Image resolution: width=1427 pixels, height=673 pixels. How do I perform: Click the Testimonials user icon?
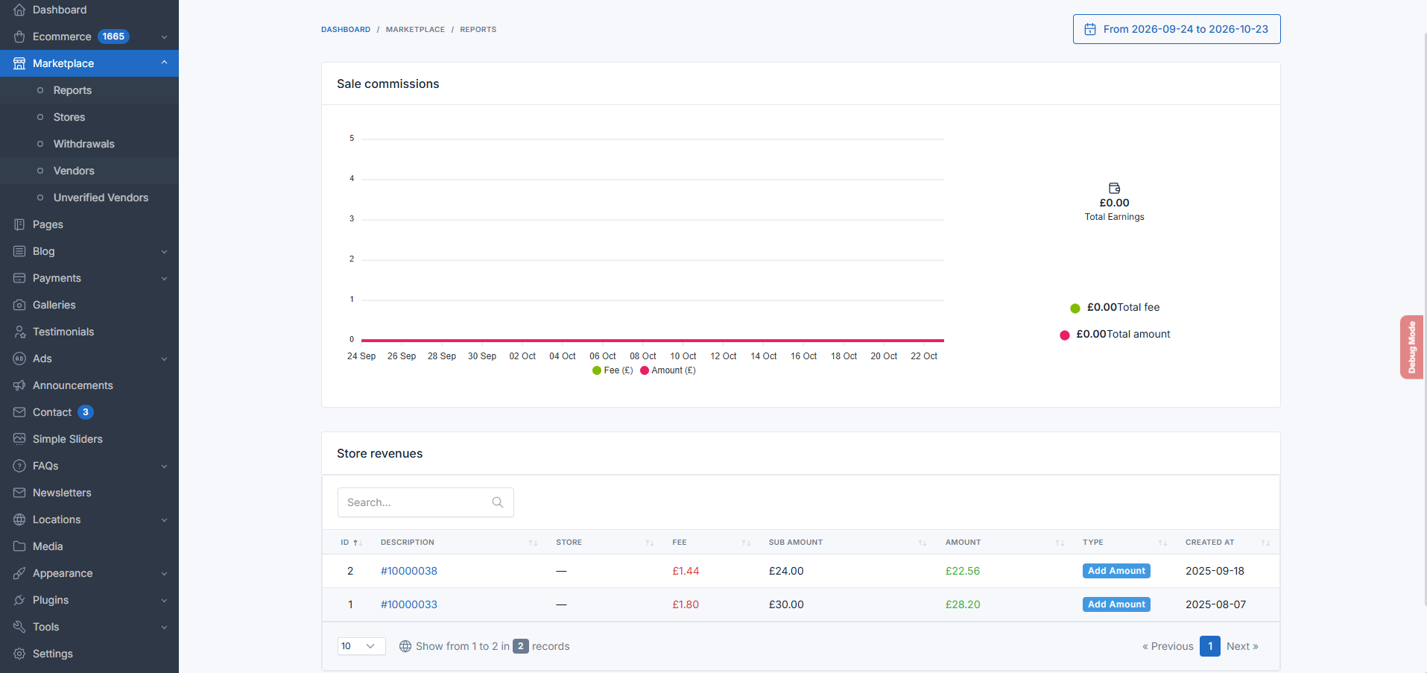click(19, 332)
